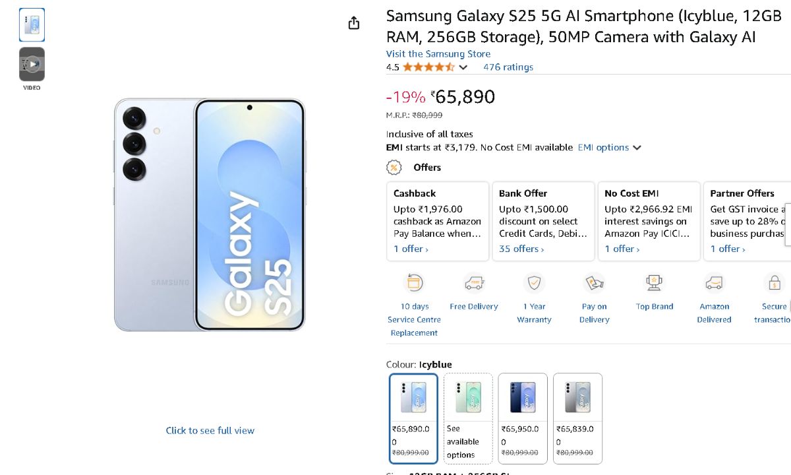Click to see full view of image
The width and height of the screenshot is (791, 475).
point(210,430)
